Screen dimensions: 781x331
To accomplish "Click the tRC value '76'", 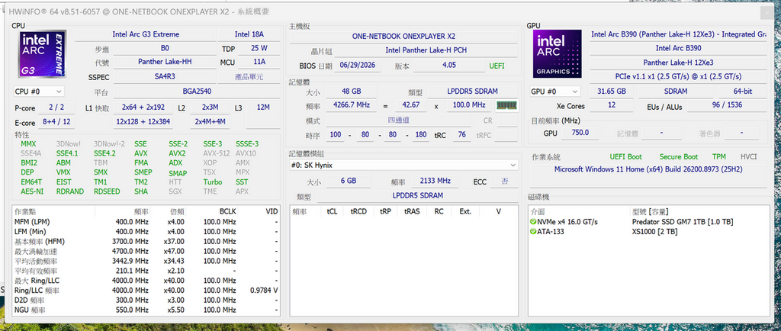I will [461, 135].
